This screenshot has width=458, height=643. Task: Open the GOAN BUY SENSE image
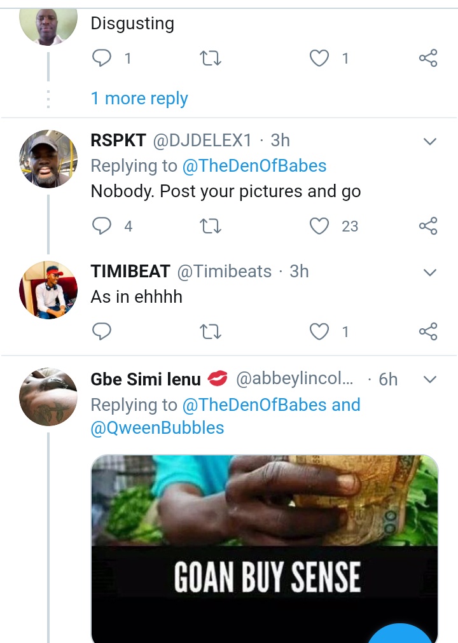(x=265, y=547)
